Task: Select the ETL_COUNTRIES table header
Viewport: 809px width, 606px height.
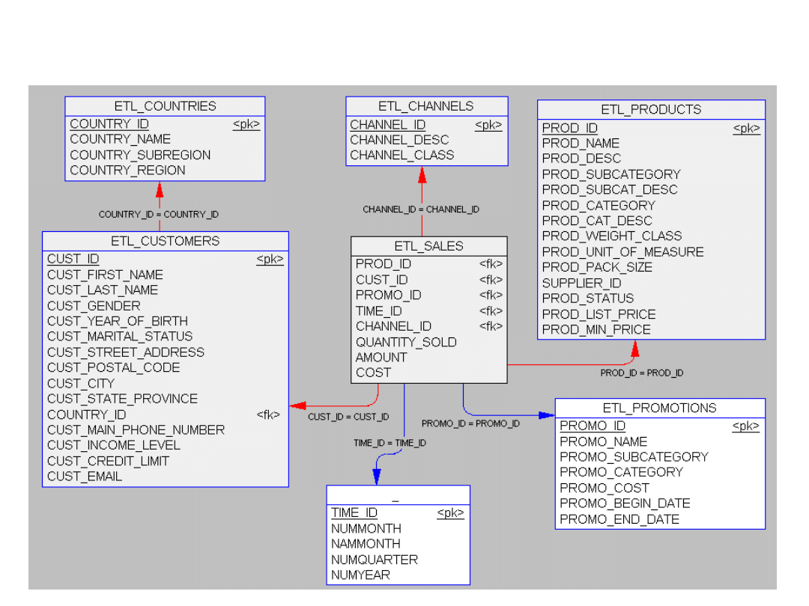Action: [165, 106]
